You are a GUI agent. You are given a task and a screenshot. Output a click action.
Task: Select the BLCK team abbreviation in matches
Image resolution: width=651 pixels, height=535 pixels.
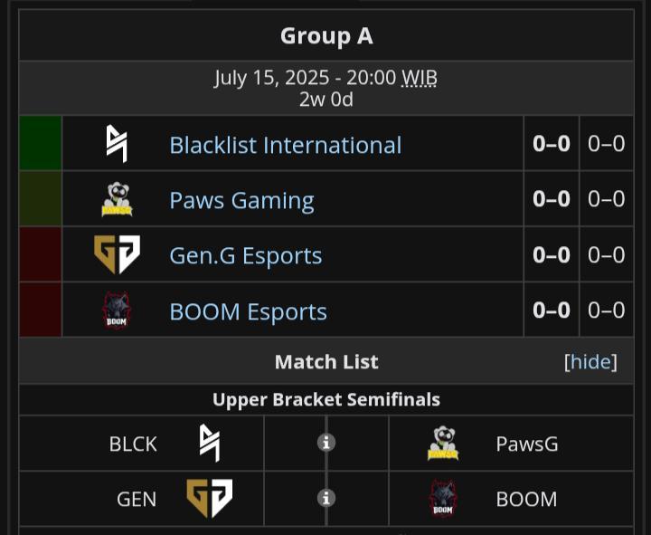[133, 444]
